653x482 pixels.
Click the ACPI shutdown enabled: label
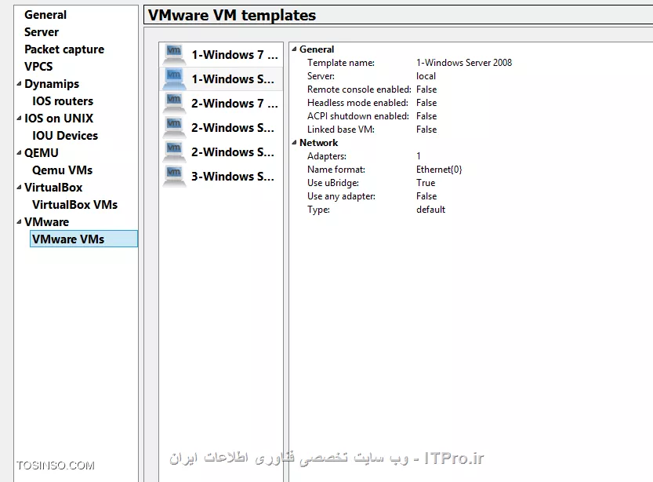coord(358,116)
